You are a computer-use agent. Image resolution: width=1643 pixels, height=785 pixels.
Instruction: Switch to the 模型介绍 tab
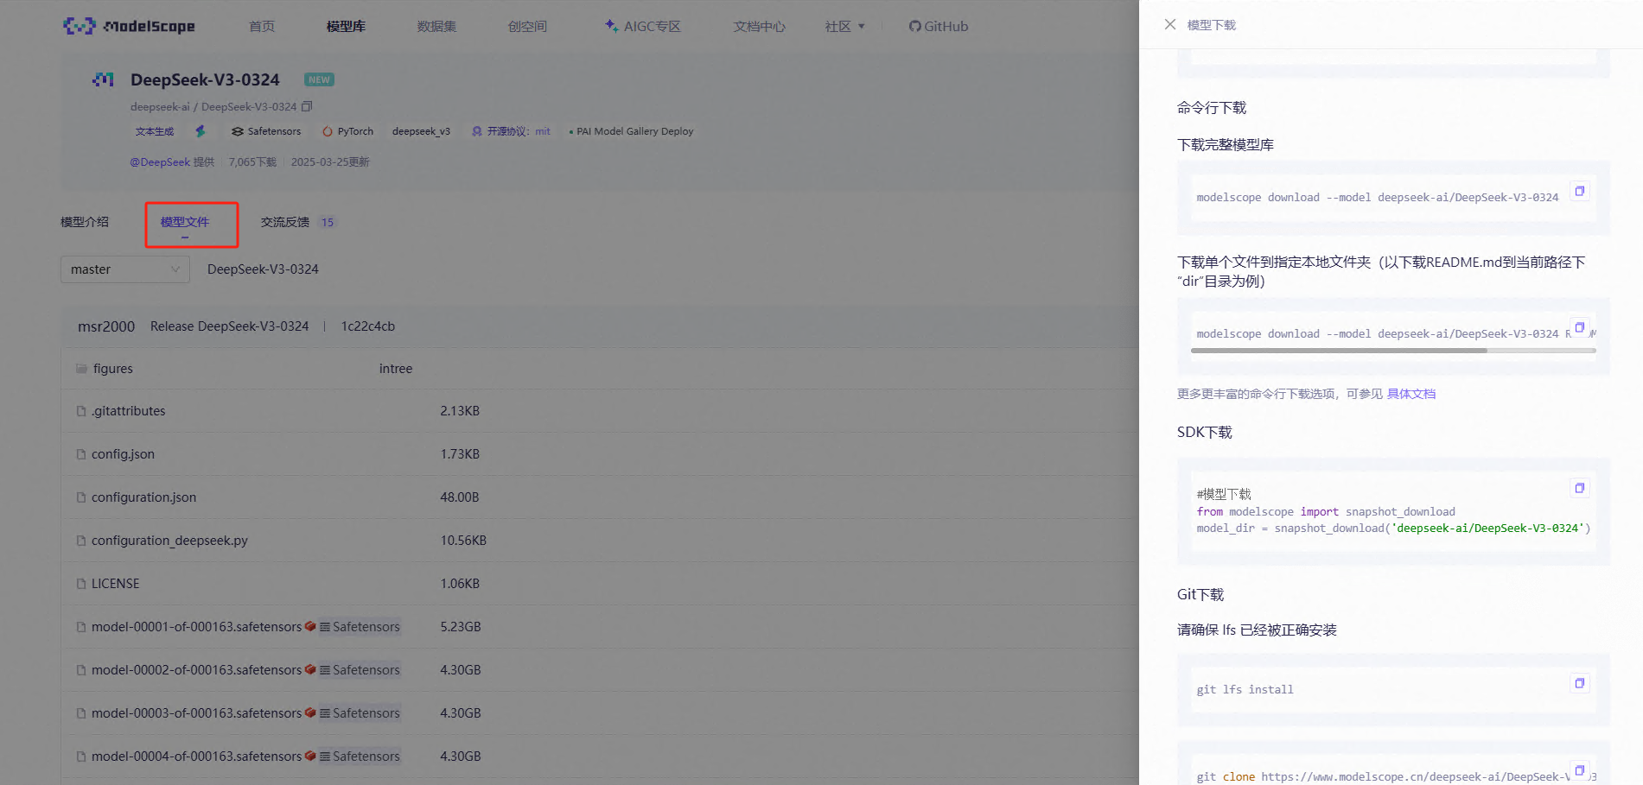85,223
